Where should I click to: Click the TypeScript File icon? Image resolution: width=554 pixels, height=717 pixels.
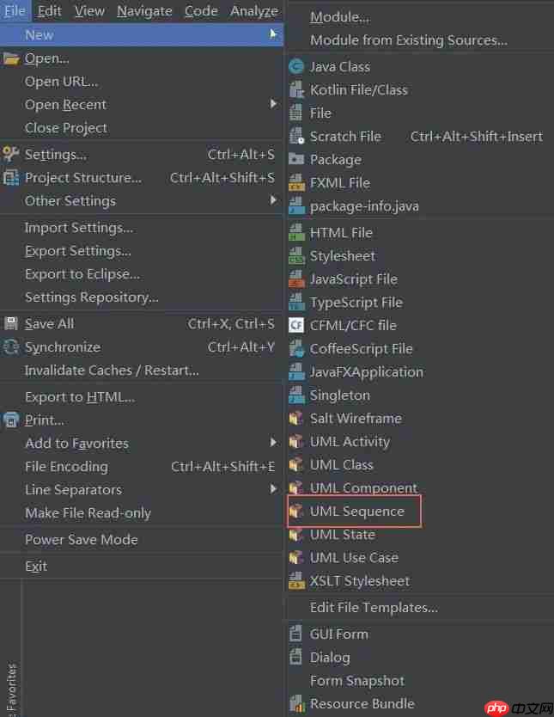pos(296,303)
